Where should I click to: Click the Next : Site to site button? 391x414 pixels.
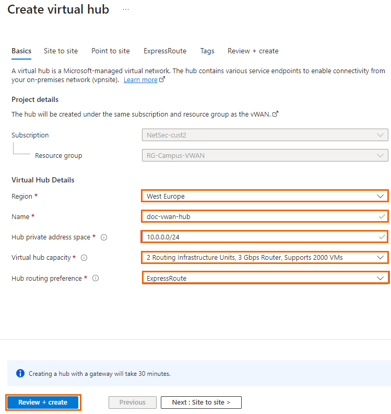(201, 402)
